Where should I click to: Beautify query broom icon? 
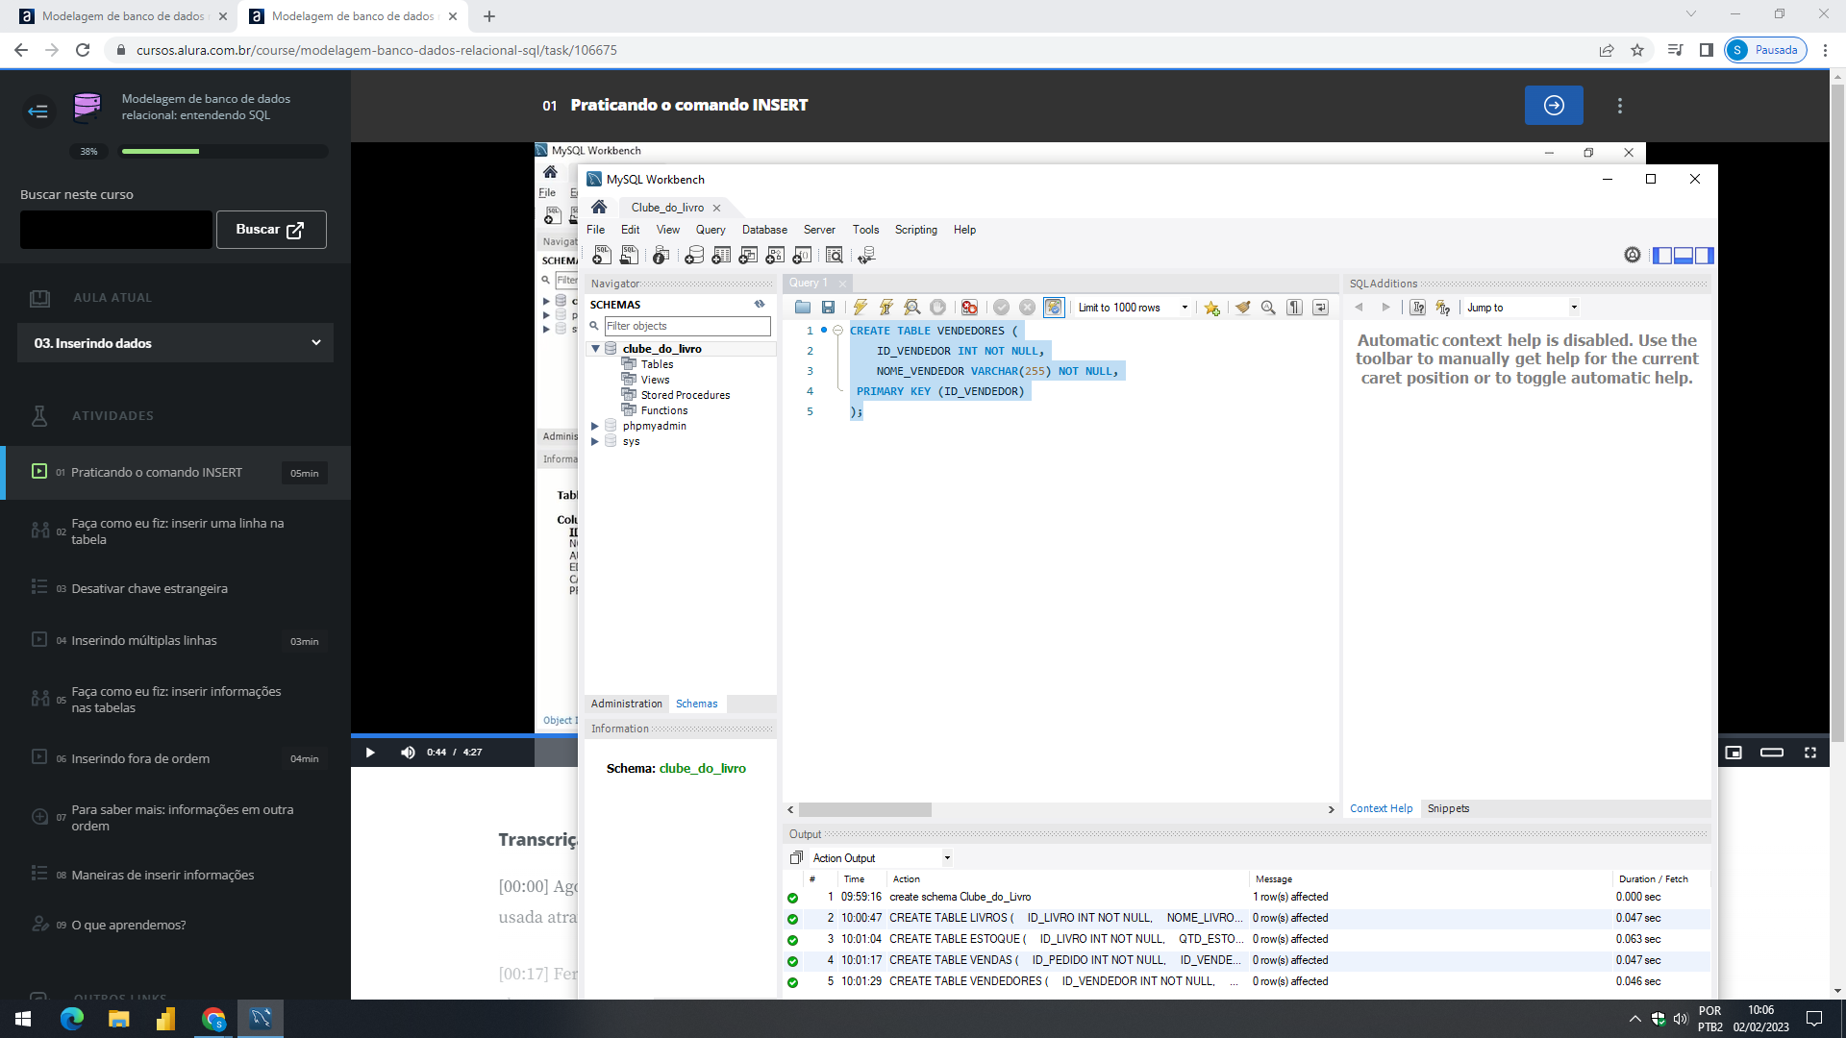(1243, 308)
